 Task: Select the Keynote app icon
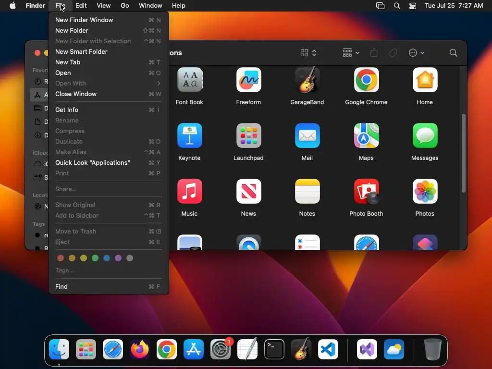pos(189,135)
